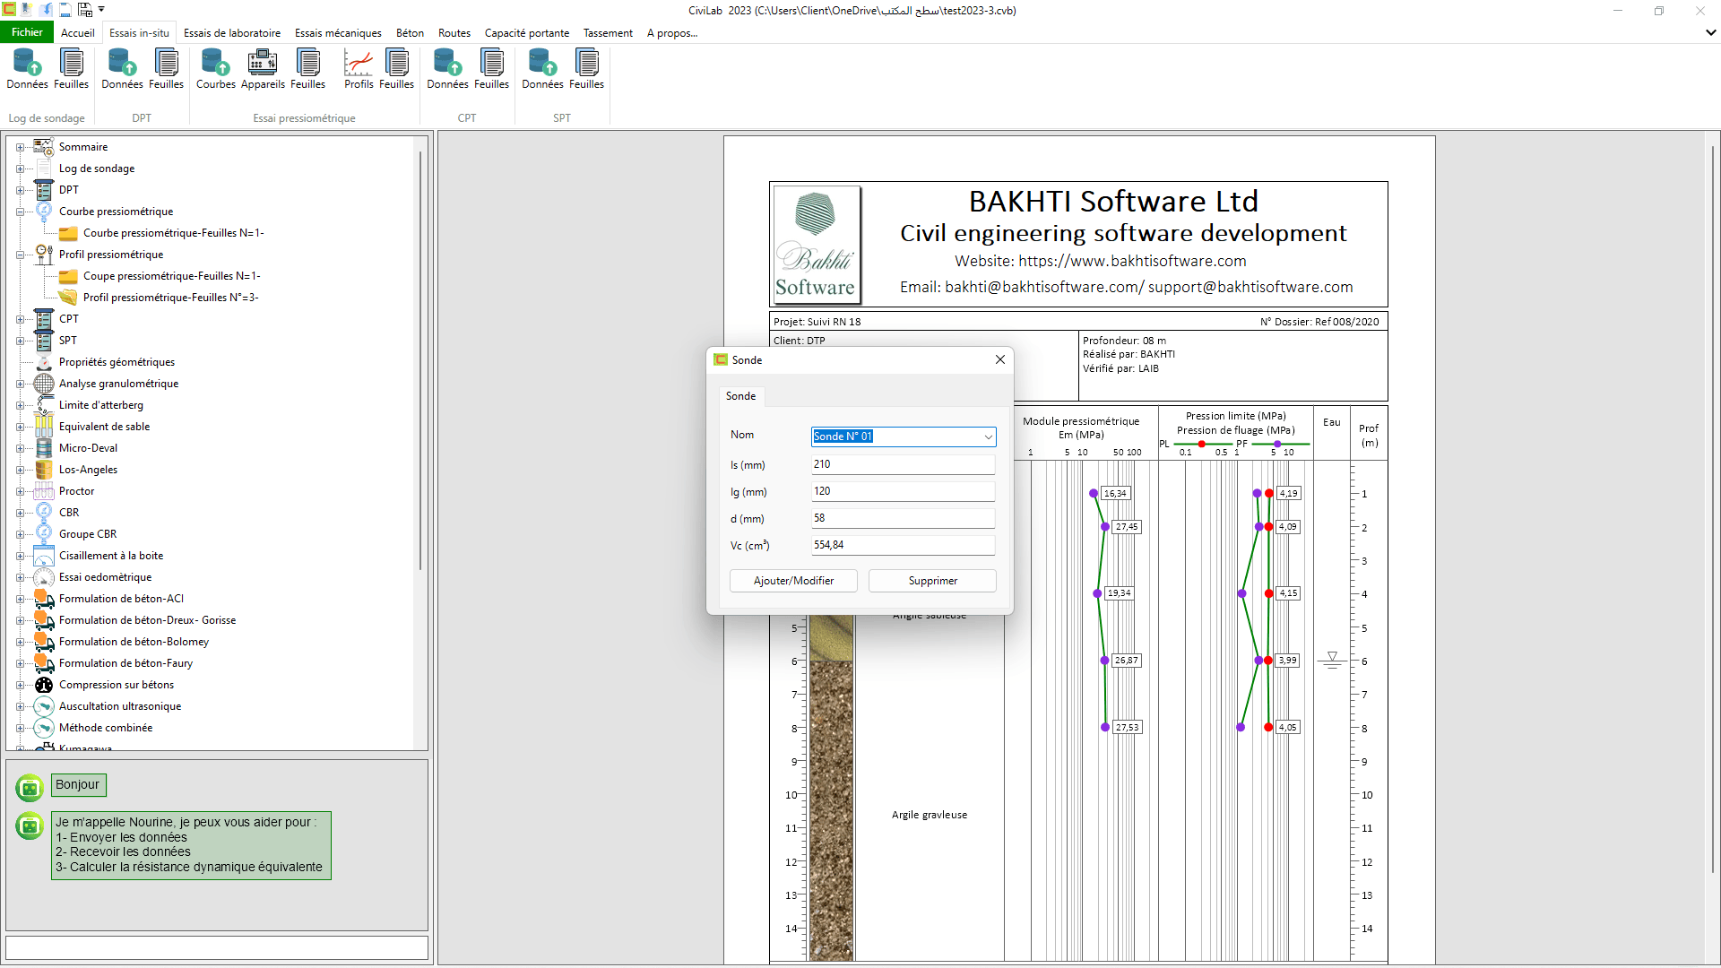This screenshot has height=968, width=1721.
Task: Expand the Proctor tree node
Action: tap(20, 491)
